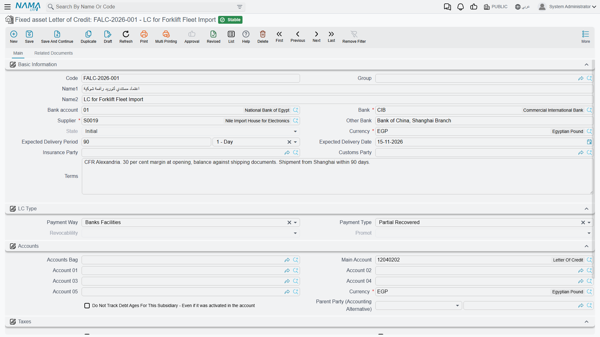Click the Other Bank field
Image resolution: width=600 pixels, height=337 pixels.
484,121
